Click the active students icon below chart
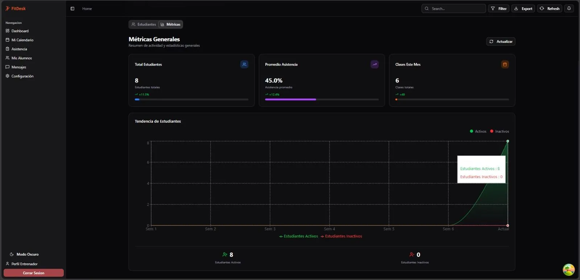Screen dimensions: 580x280 [225, 255]
